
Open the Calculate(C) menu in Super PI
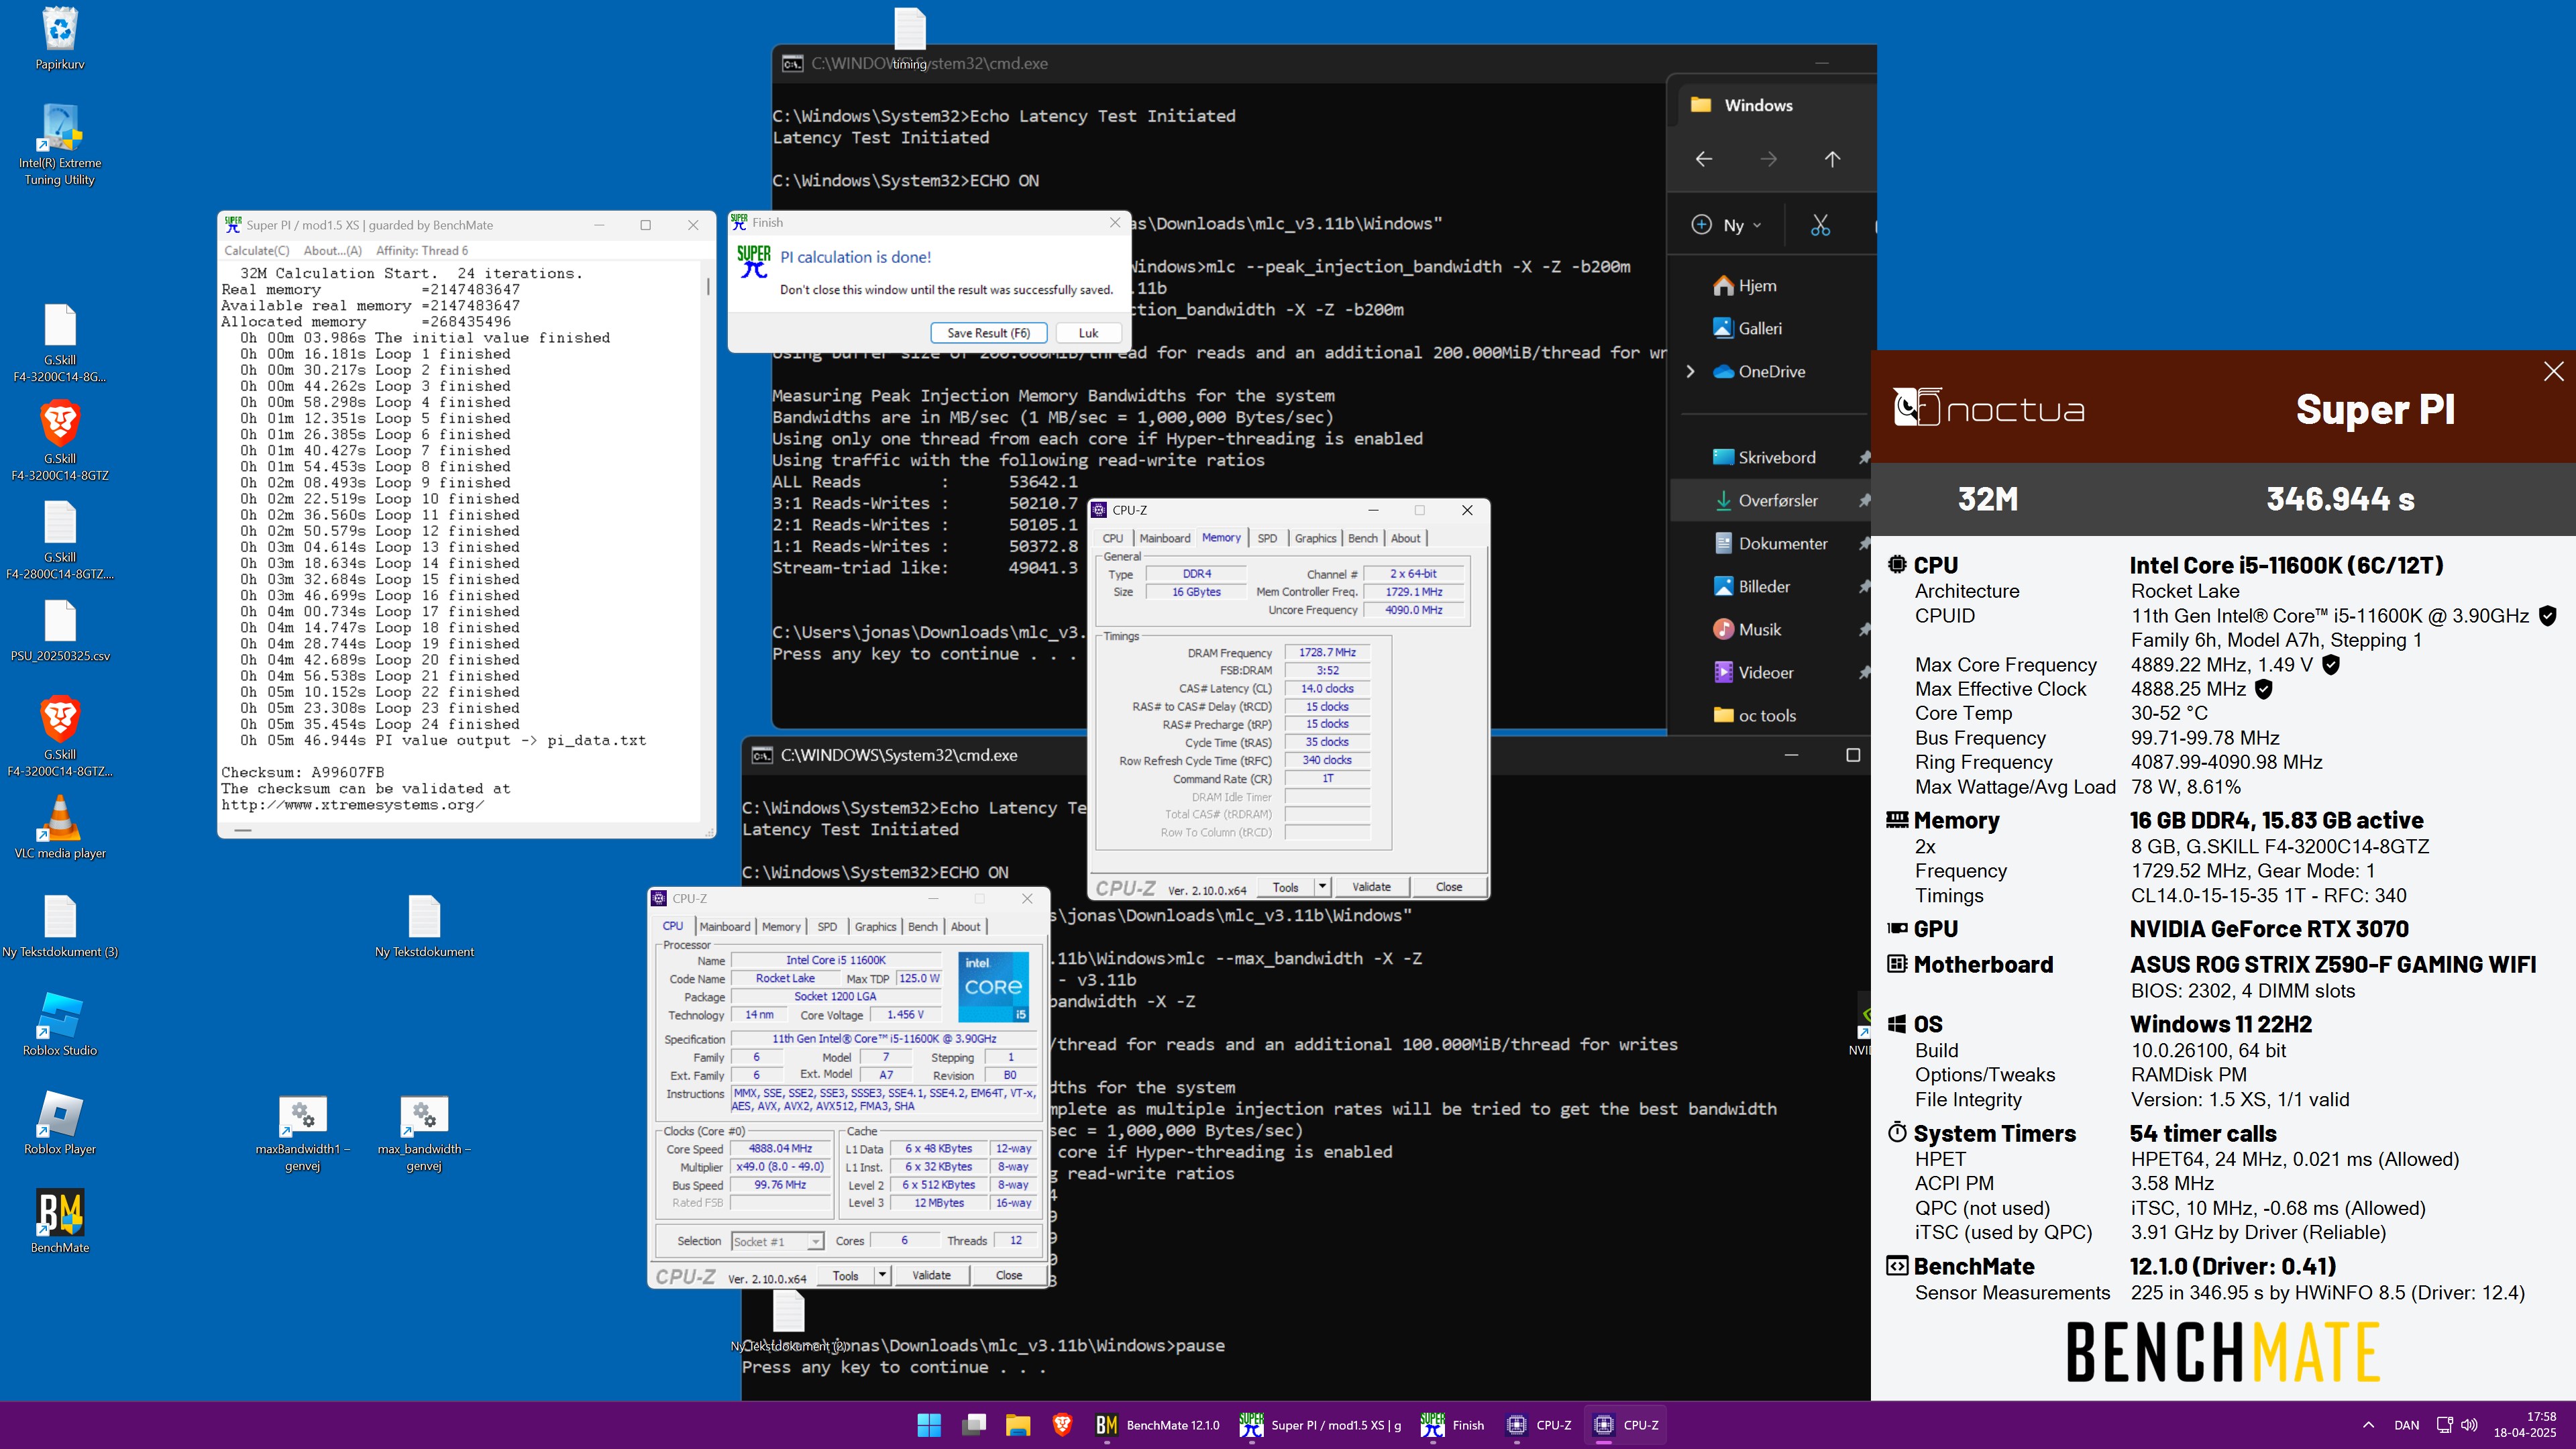(257, 251)
